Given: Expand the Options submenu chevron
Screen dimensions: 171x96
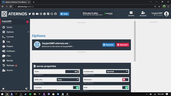Looking at the screenshot, I should click(28, 32).
